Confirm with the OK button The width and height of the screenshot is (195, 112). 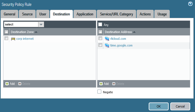(159, 106)
